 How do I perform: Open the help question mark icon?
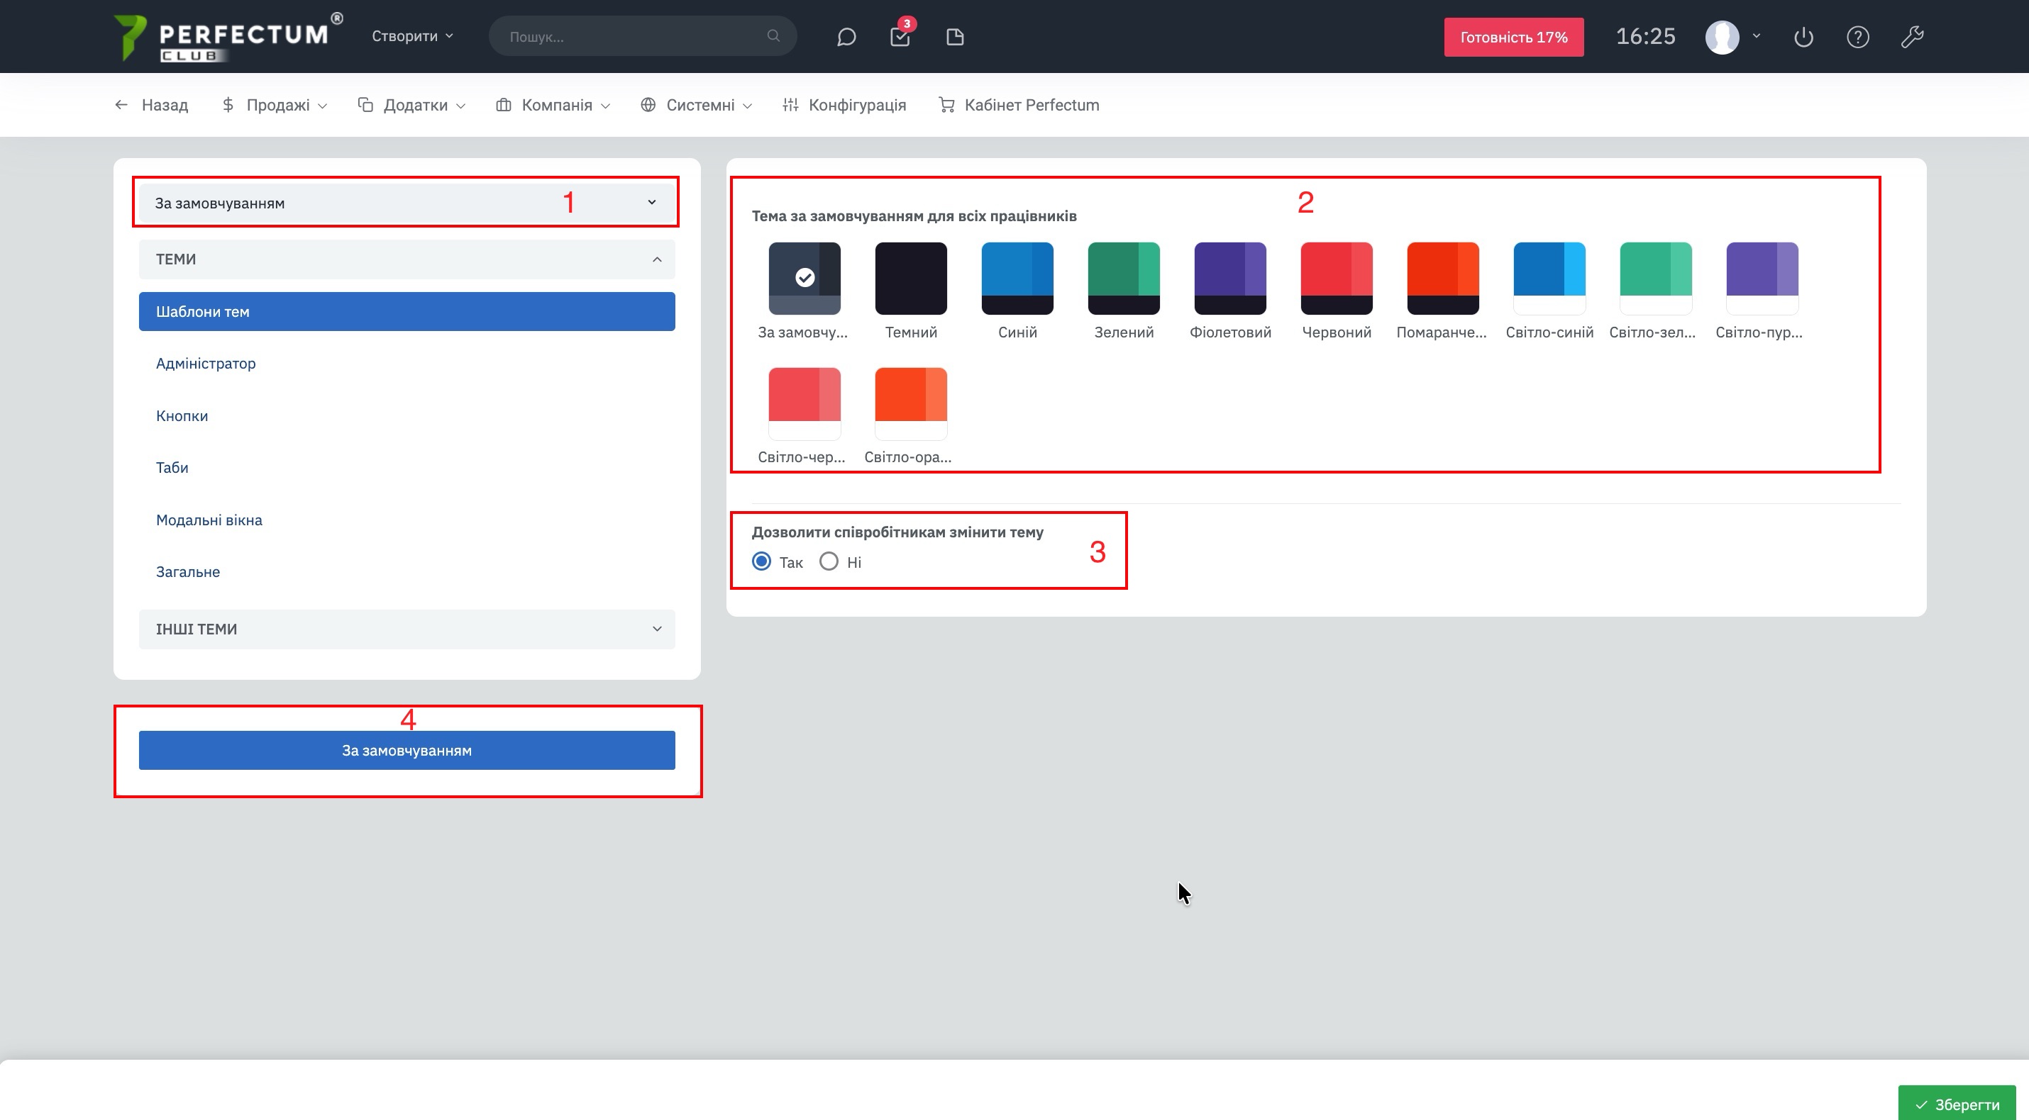1857,37
